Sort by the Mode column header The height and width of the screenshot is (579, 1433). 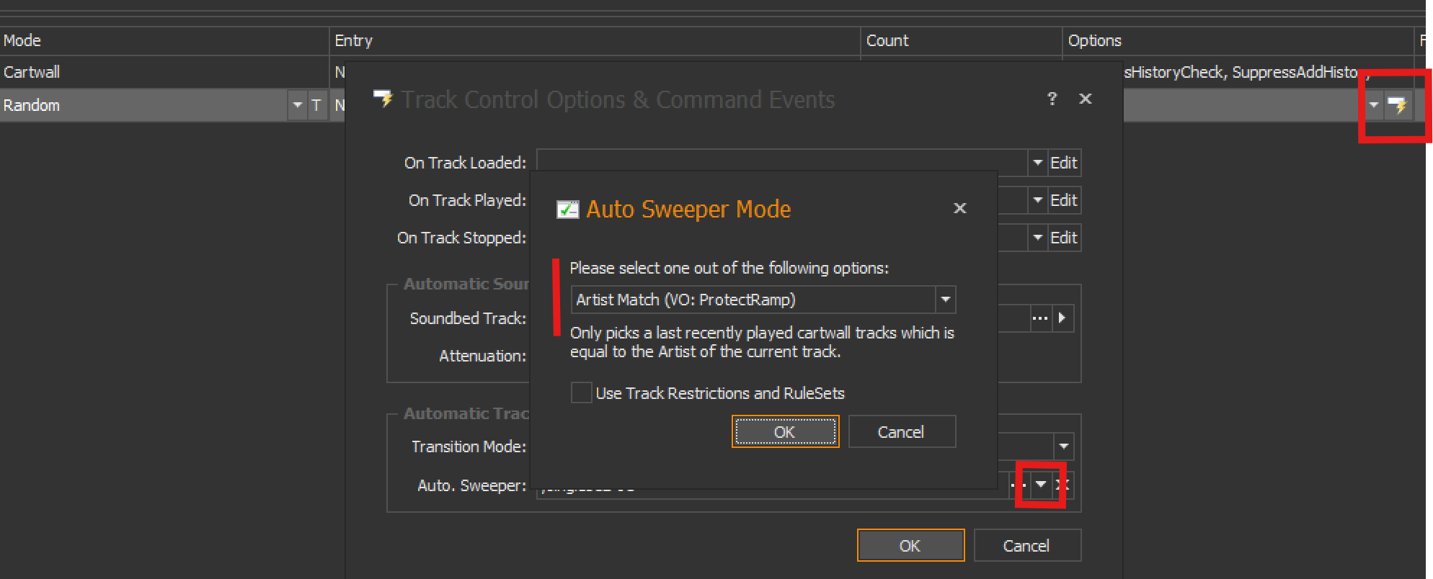pyautogui.click(x=164, y=41)
